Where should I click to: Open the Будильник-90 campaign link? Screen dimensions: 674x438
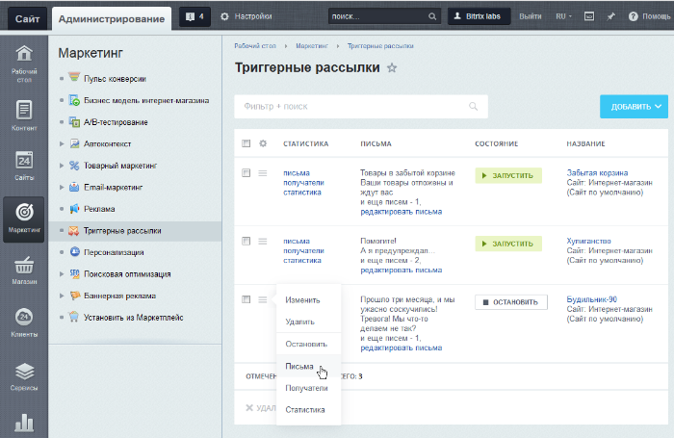click(x=591, y=299)
